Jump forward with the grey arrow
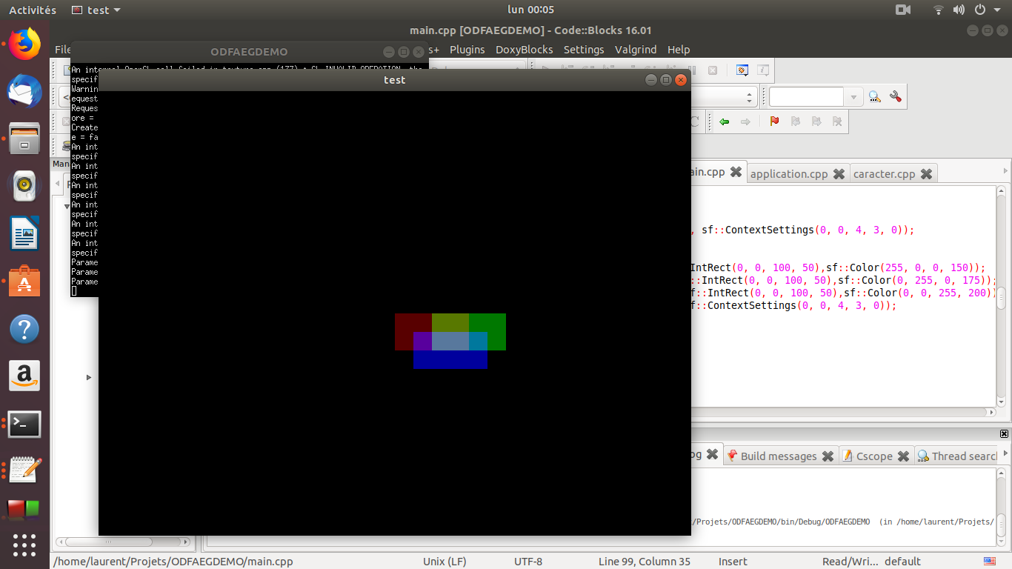Viewport: 1012px width, 569px height. 745,122
